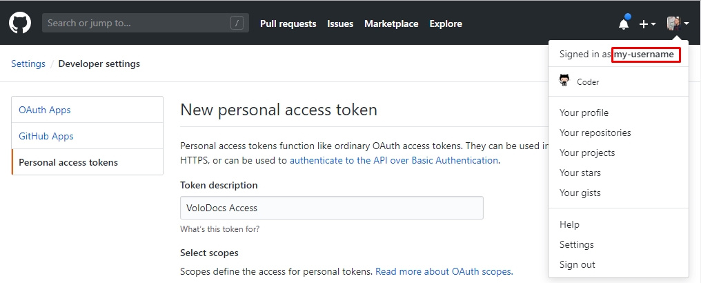
Task: Click the user avatar picture
Action: (673, 23)
